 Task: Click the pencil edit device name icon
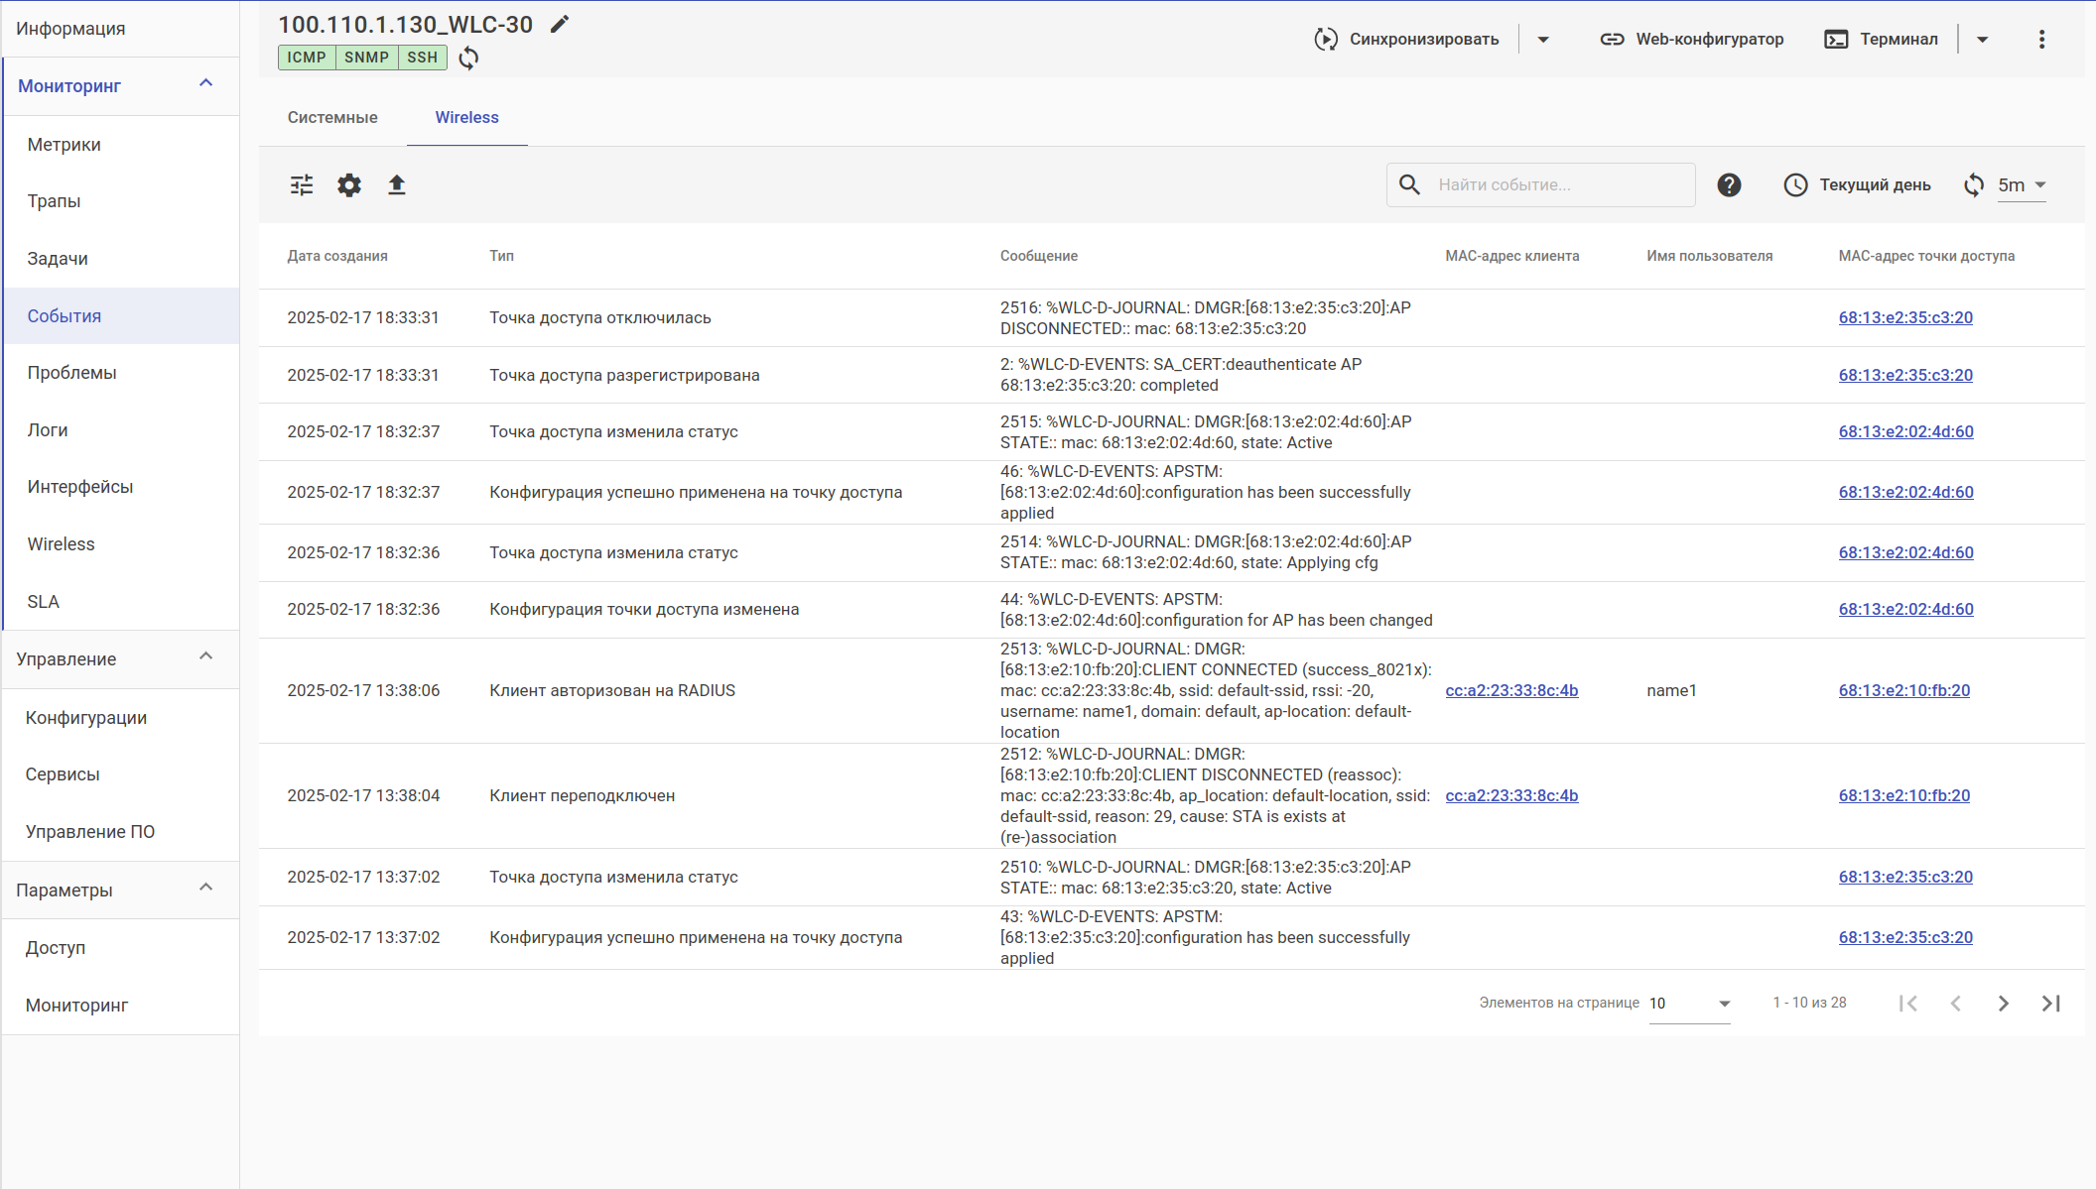[x=560, y=24]
